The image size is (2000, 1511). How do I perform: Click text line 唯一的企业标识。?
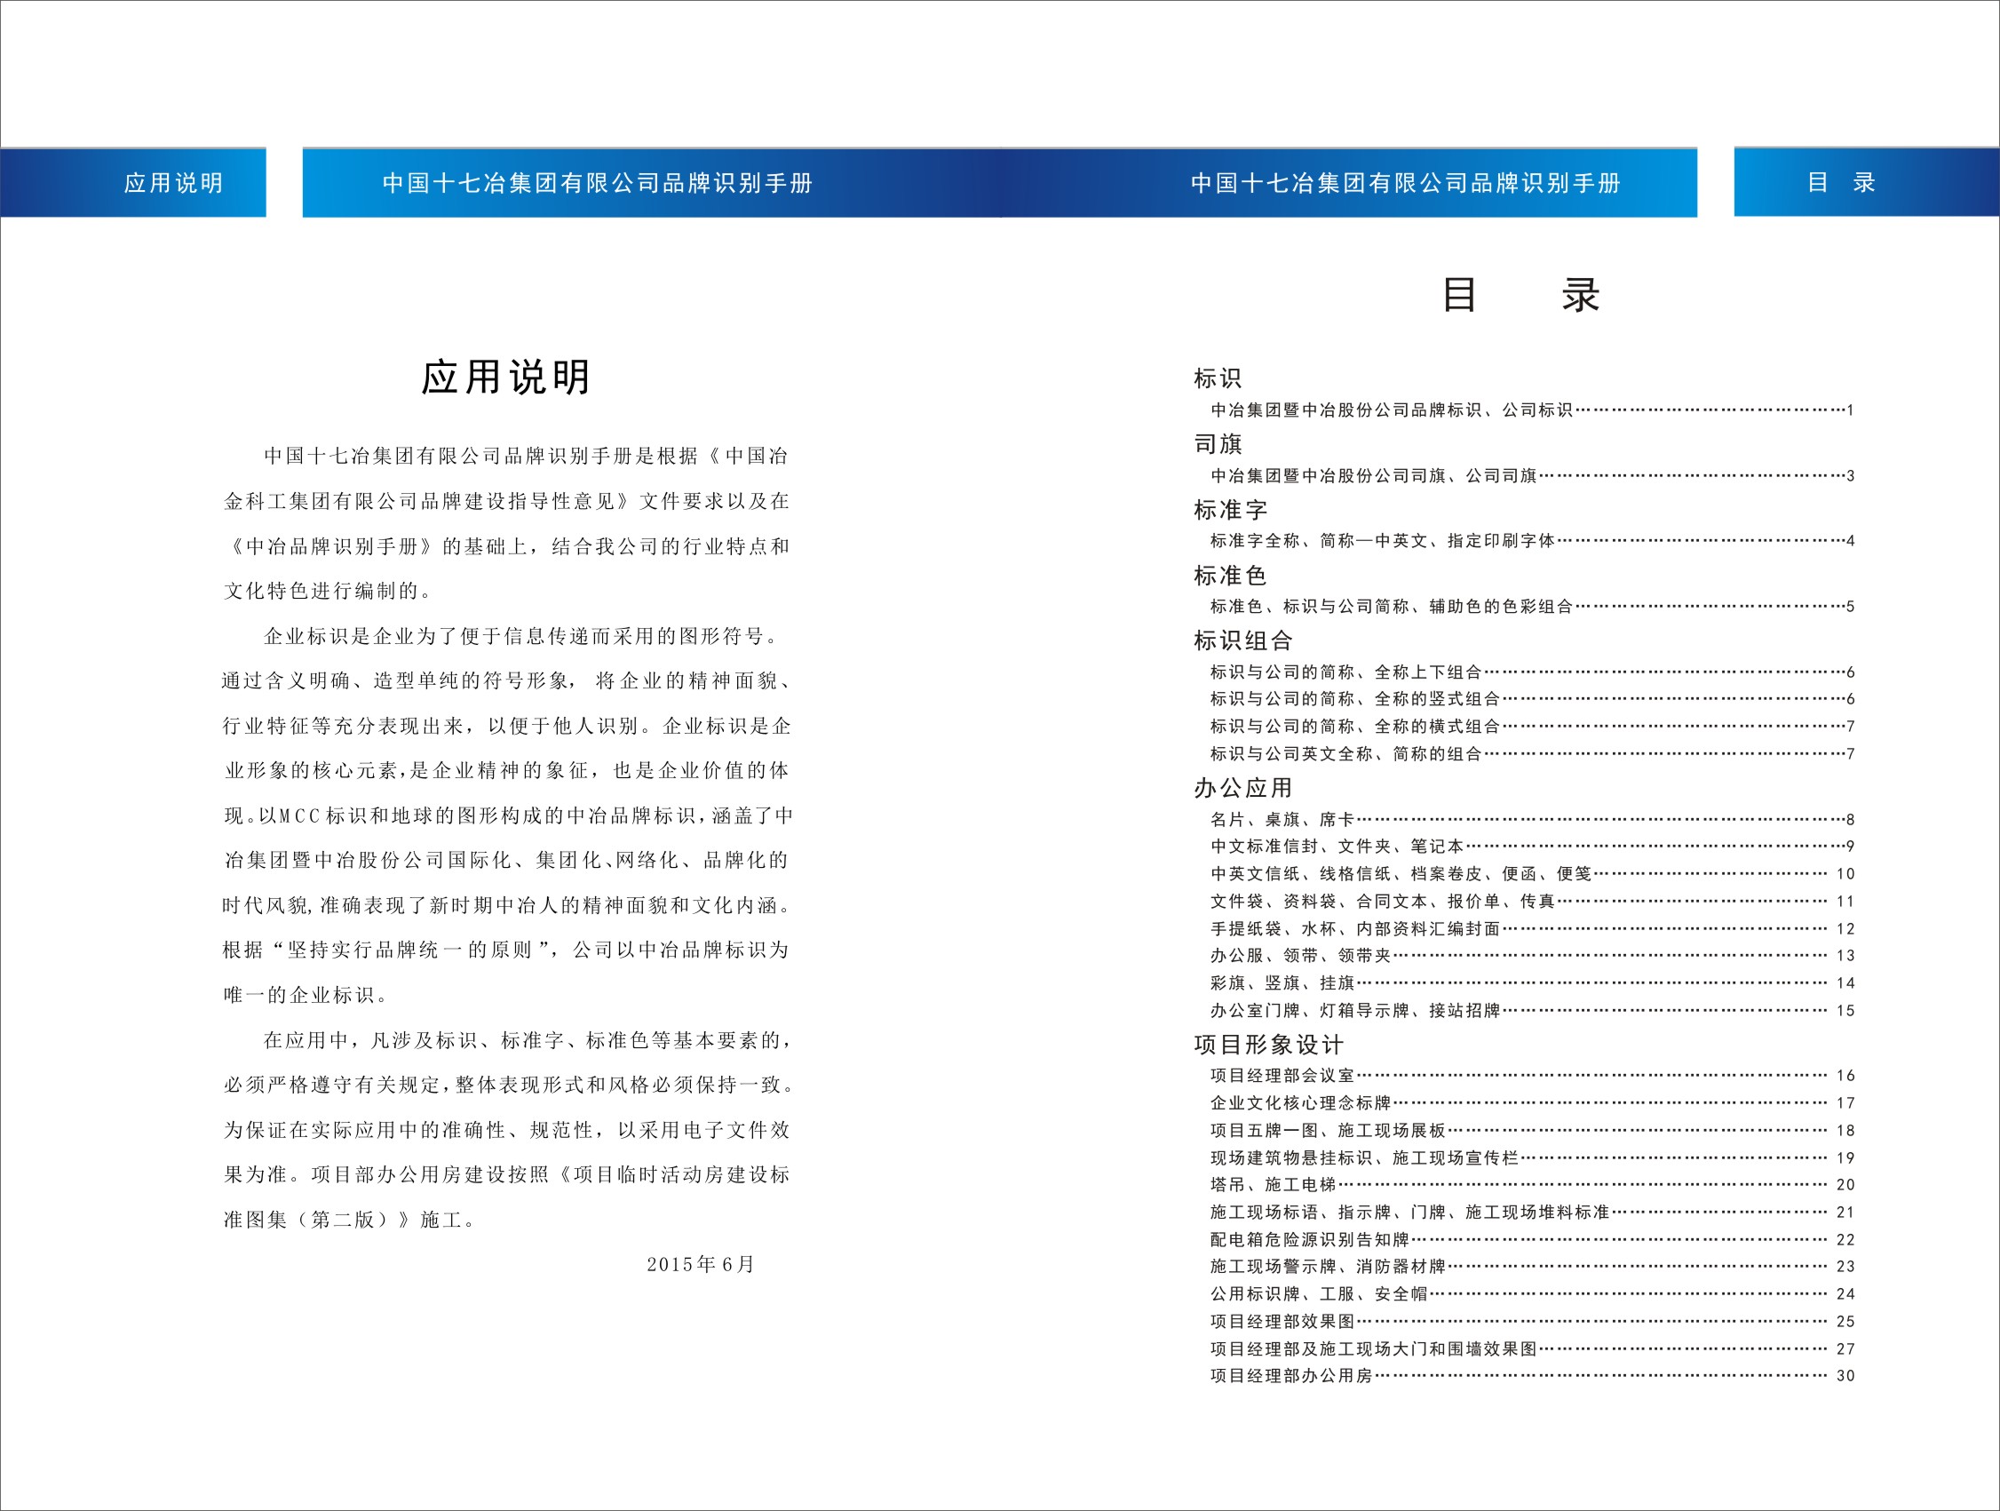point(307,996)
